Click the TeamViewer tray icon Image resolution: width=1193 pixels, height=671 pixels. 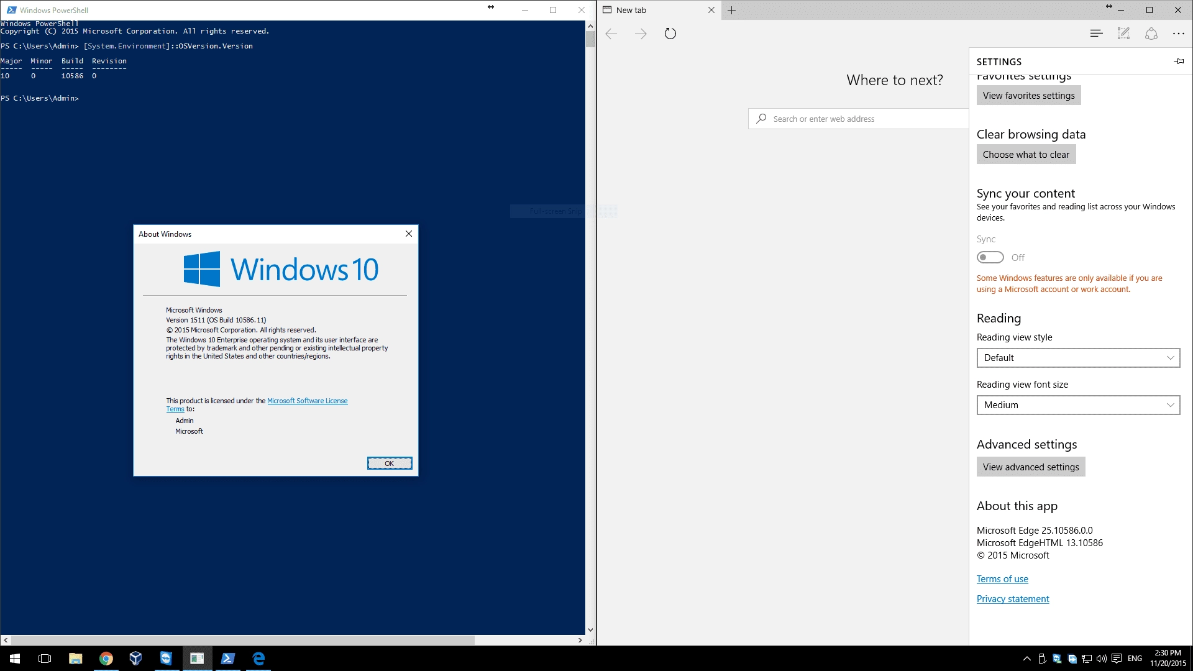point(1057,659)
